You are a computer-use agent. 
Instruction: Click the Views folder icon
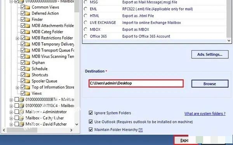click(x=28, y=94)
